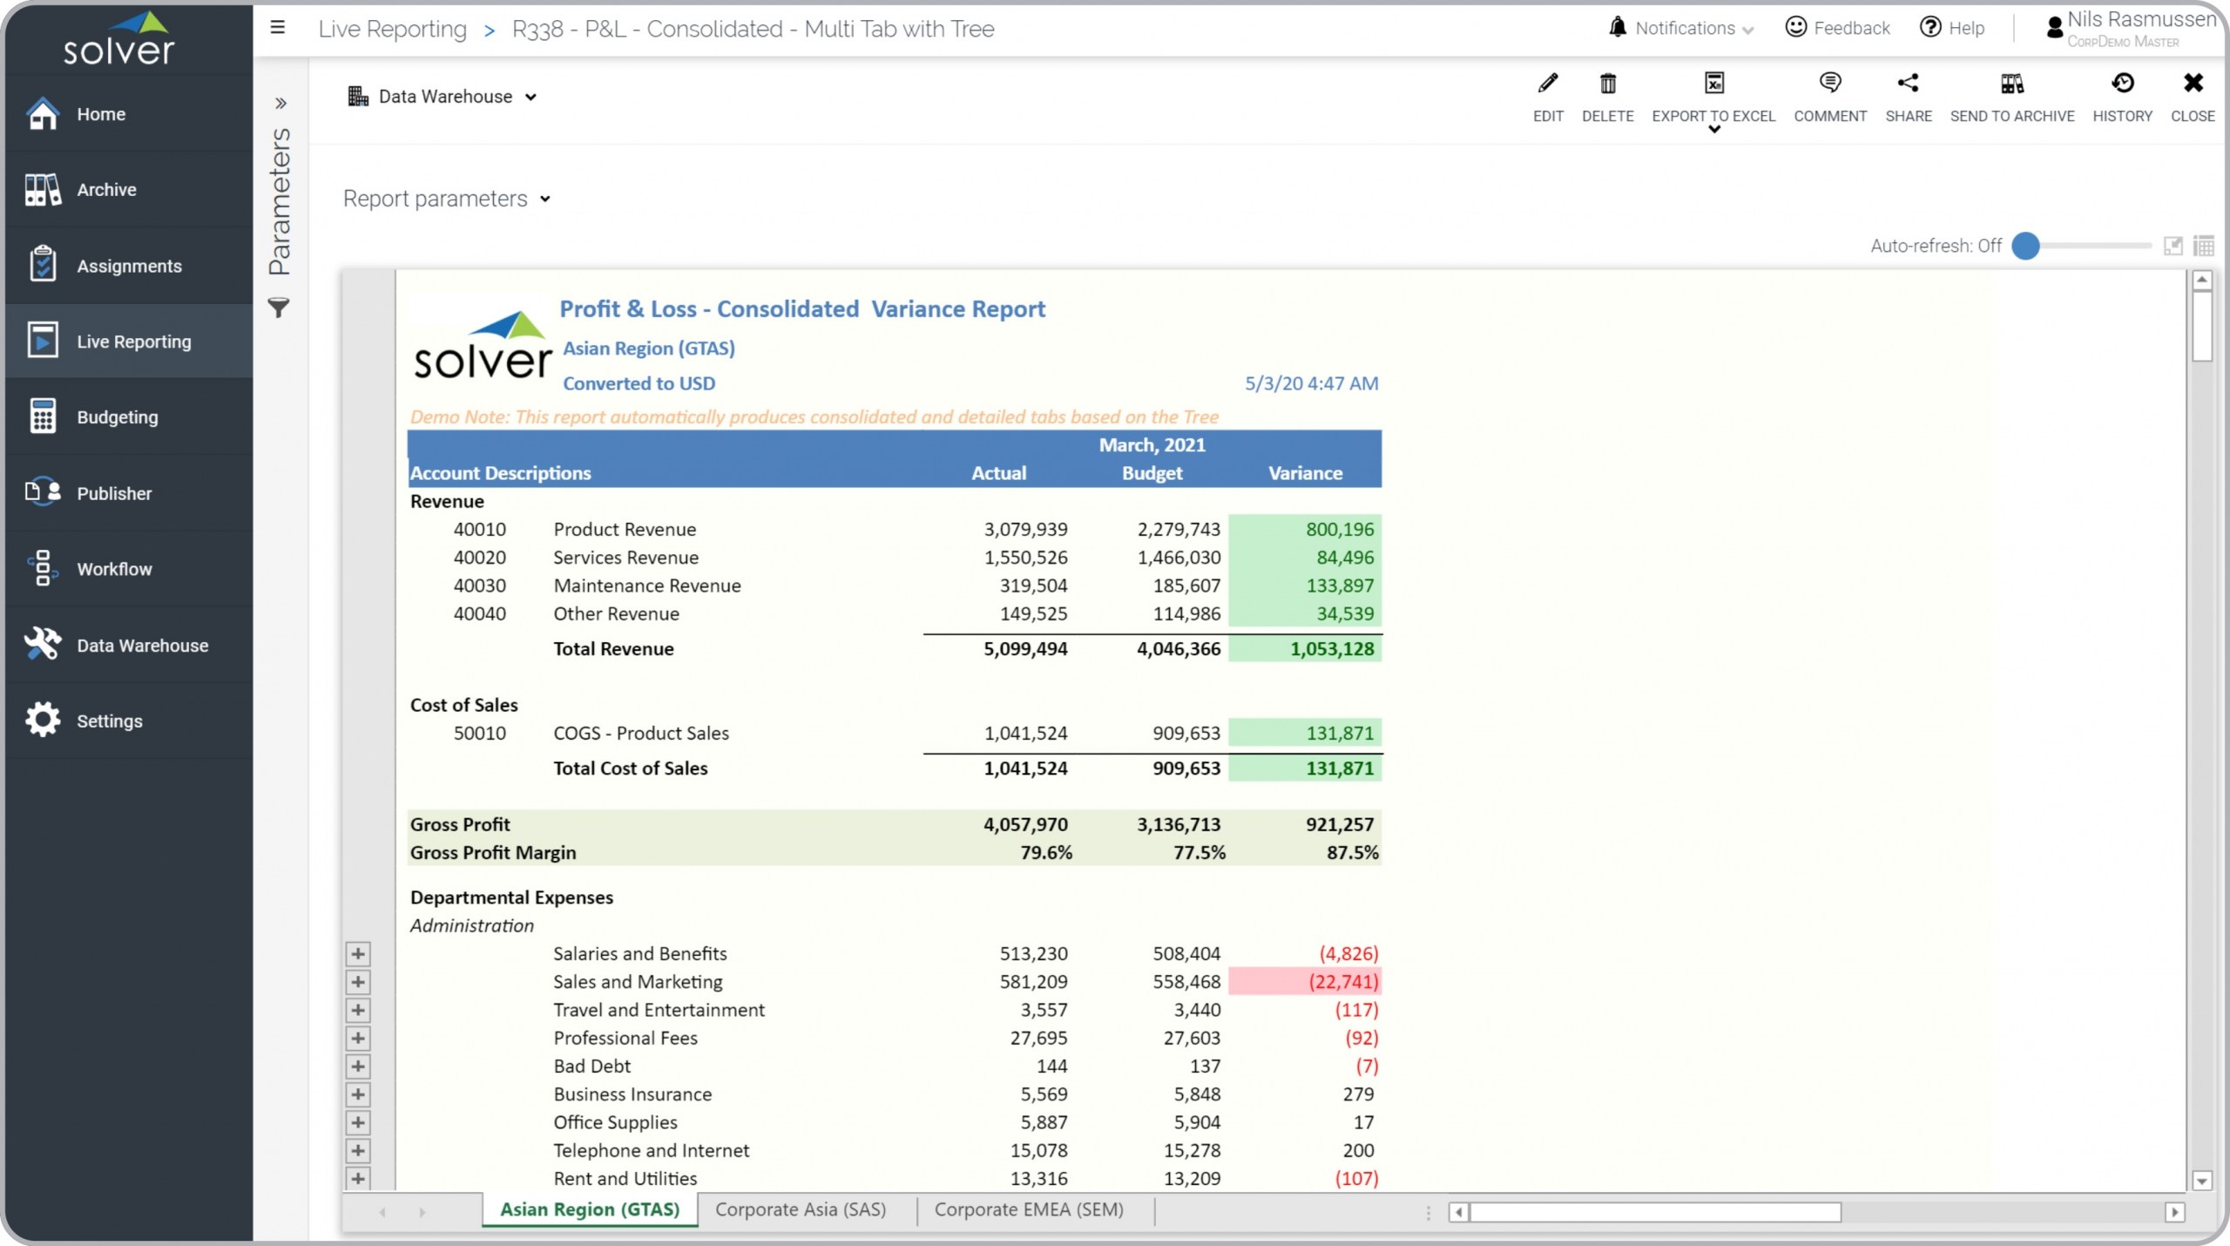2230x1246 pixels.
Task: Click the Send to Archive icon
Action: click(x=2011, y=85)
